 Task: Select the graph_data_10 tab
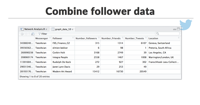coord(62,29)
